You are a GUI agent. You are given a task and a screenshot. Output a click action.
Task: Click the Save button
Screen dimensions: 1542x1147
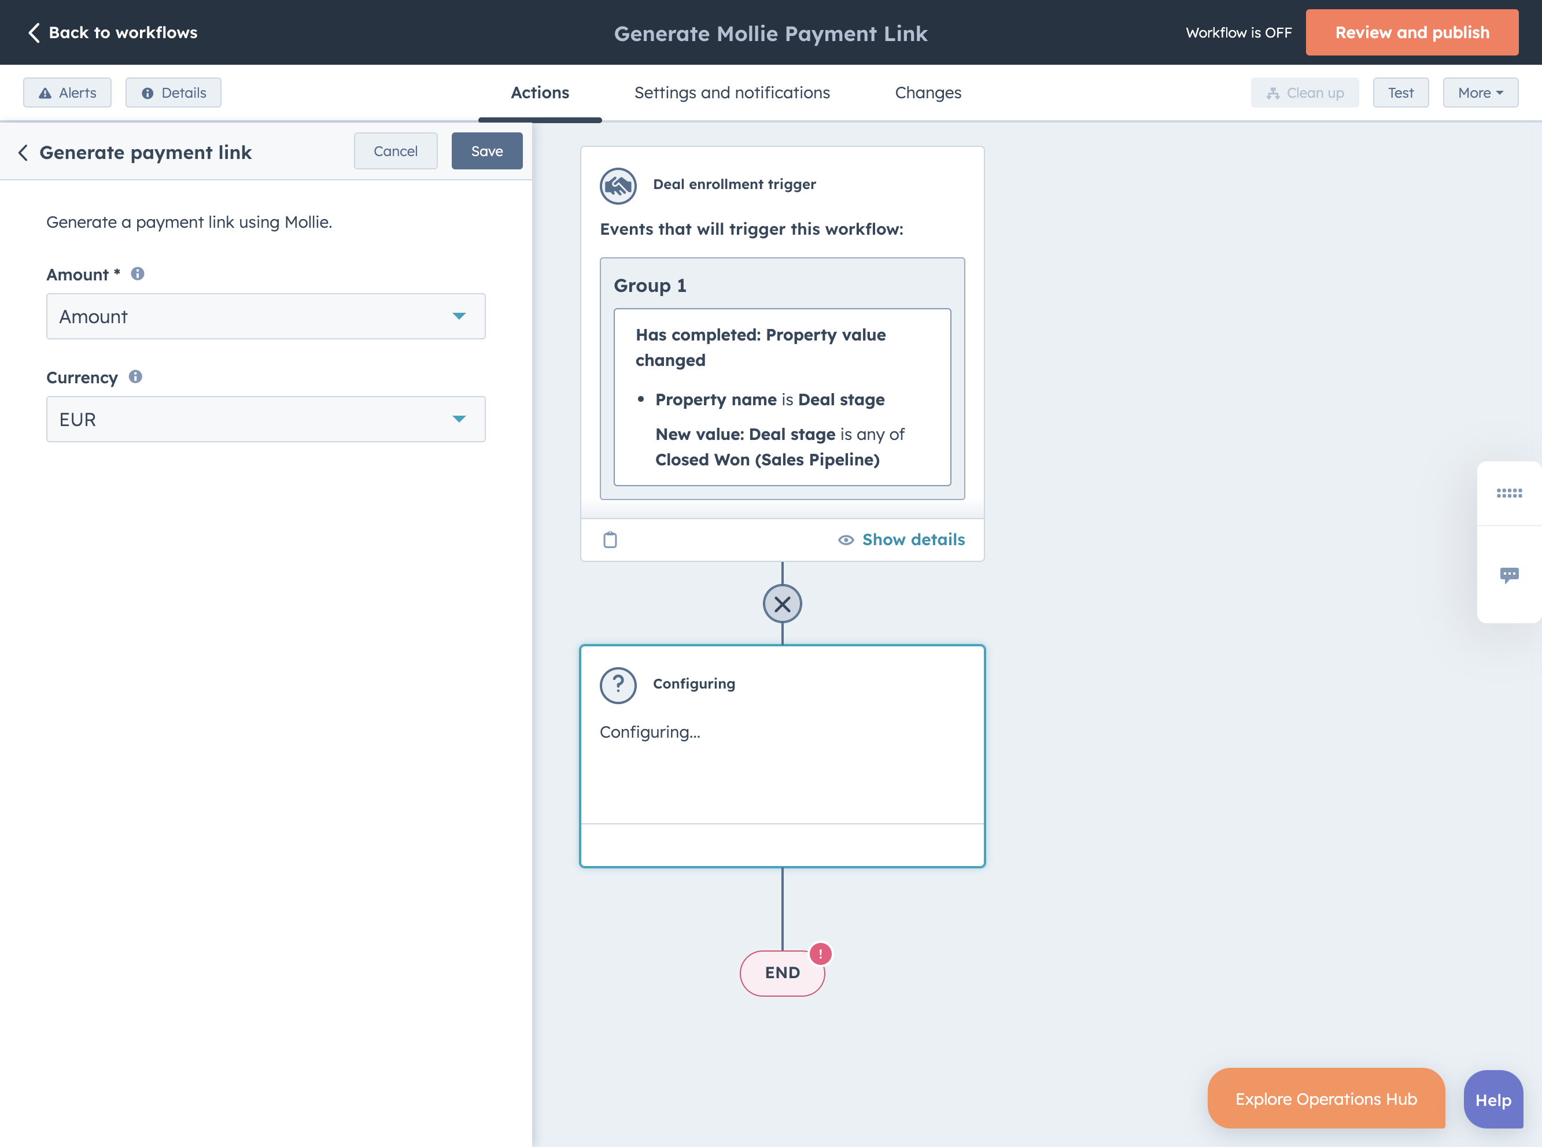tap(487, 151)
